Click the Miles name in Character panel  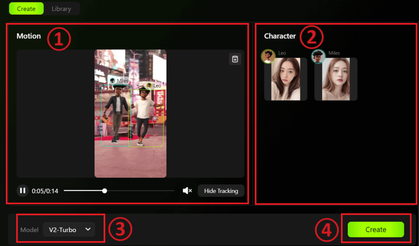(334, 53)
